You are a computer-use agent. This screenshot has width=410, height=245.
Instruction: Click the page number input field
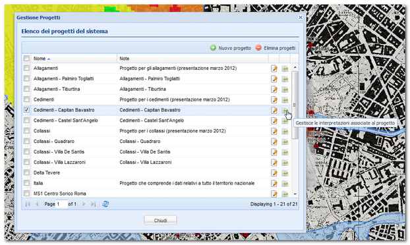[x=62, y=204]
